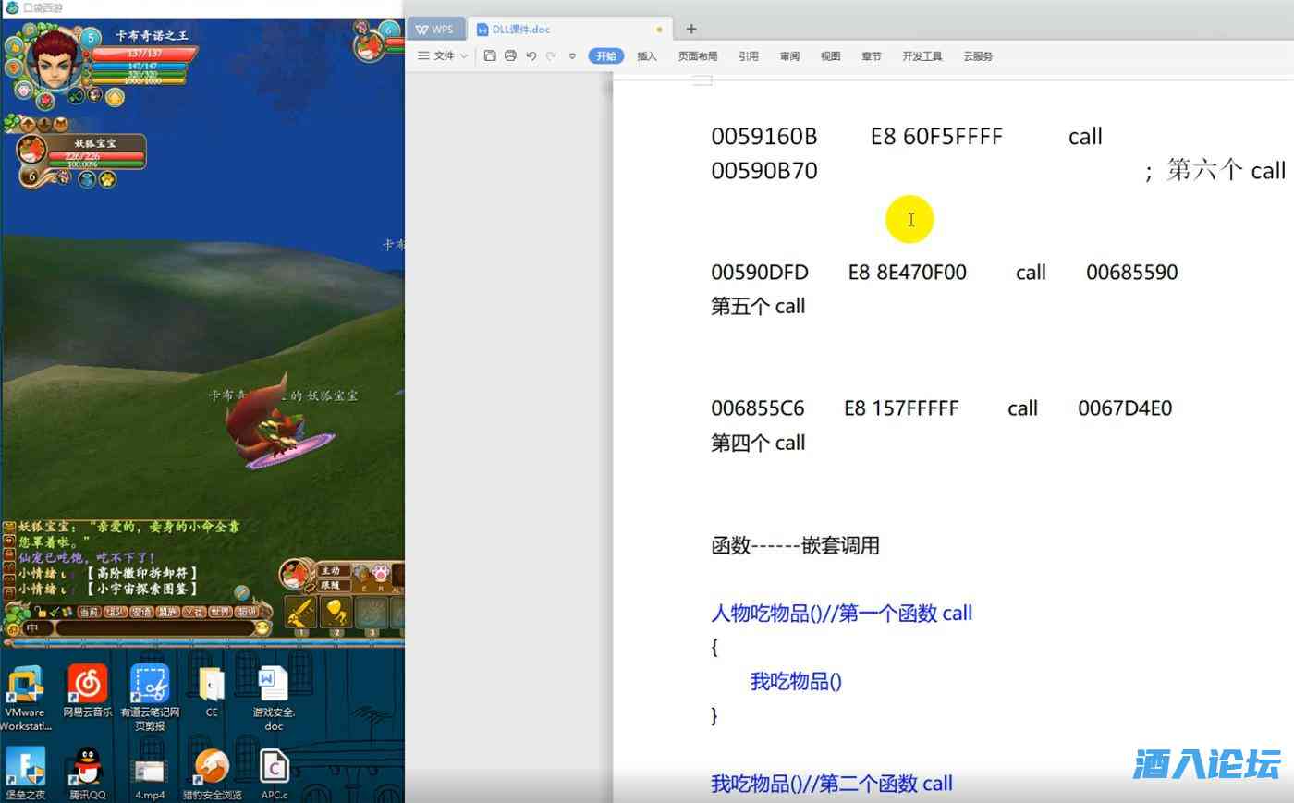The height and width of the screenshot is (803, 1294).
Task: Toggle the chat lock icon
Action: tap(42, 612)
